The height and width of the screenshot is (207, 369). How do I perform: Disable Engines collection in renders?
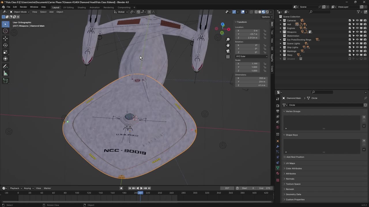(365, 28)
